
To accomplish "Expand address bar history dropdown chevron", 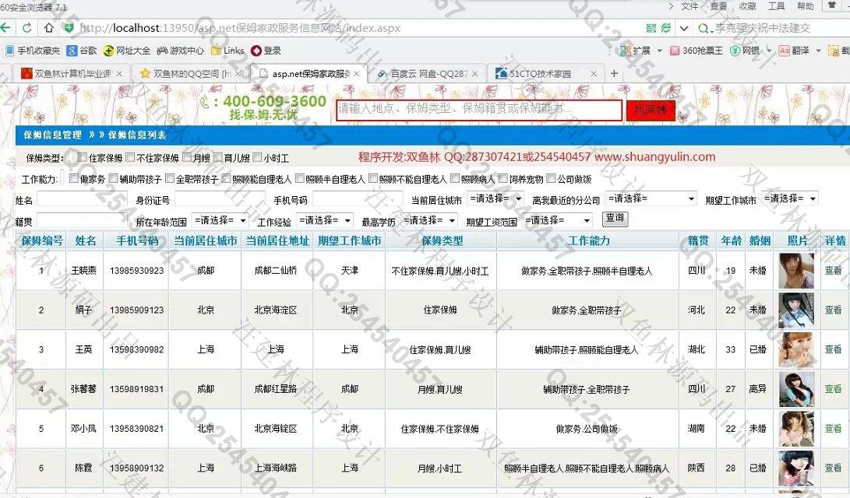I will [x=684, y=28].
